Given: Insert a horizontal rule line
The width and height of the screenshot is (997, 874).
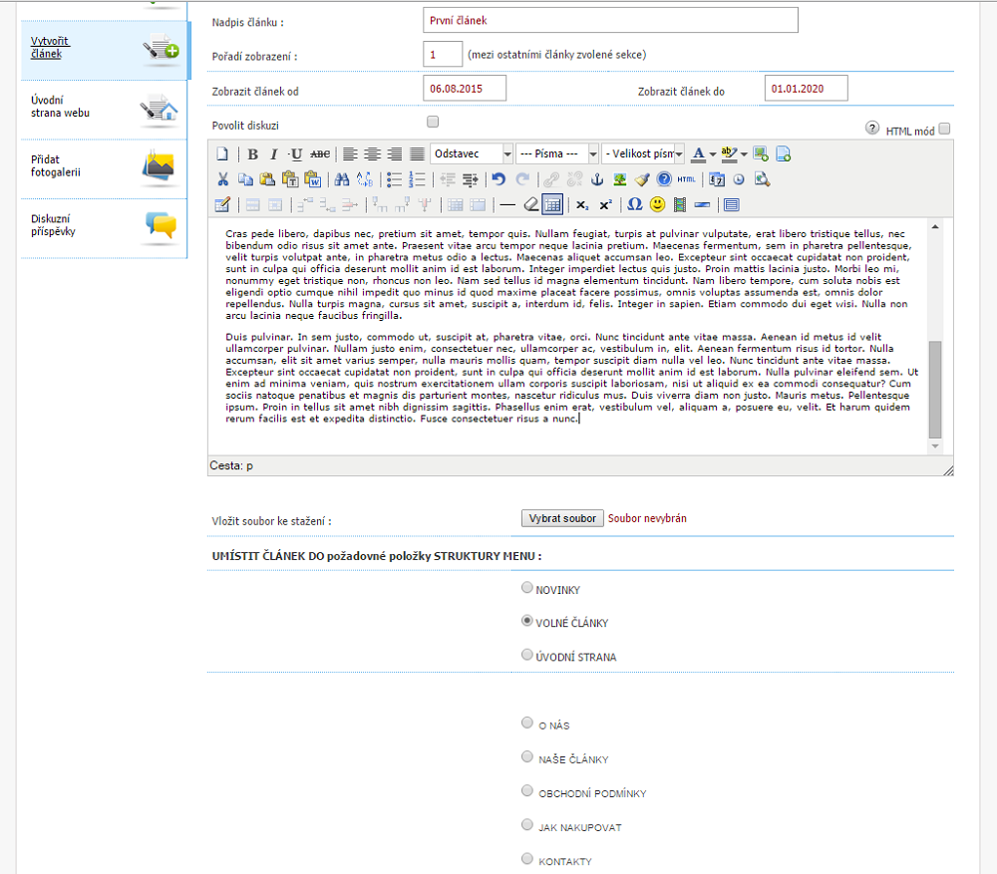Looking at the screenshot, I should click(x=507, y=204).
